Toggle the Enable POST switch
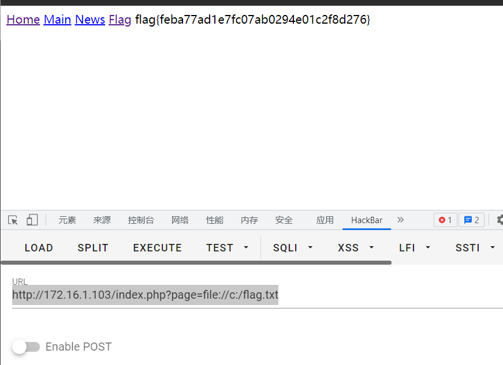 26,347
